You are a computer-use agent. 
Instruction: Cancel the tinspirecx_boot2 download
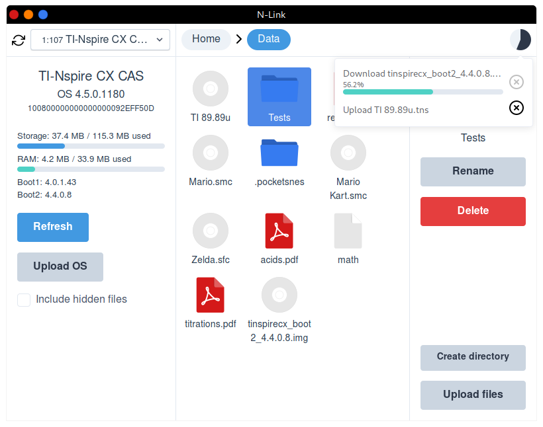517,82
